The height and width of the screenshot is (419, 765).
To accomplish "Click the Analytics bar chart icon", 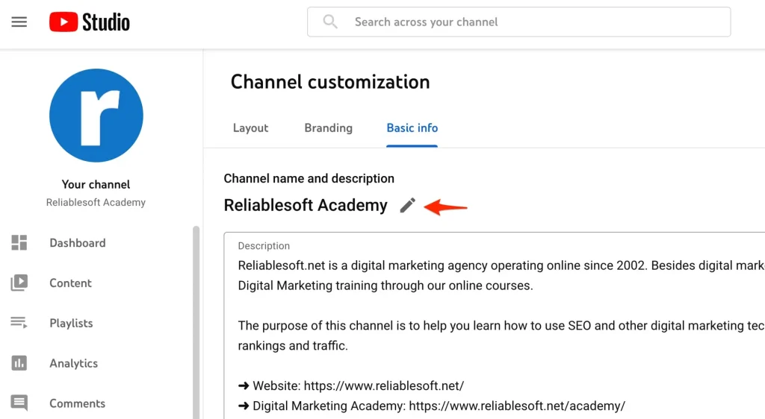I will pyautogui.click(x=19, y=364).
